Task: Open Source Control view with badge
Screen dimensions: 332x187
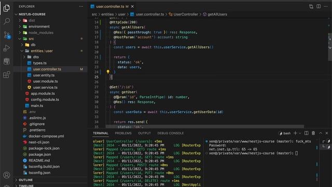Action: click(7, 35)
